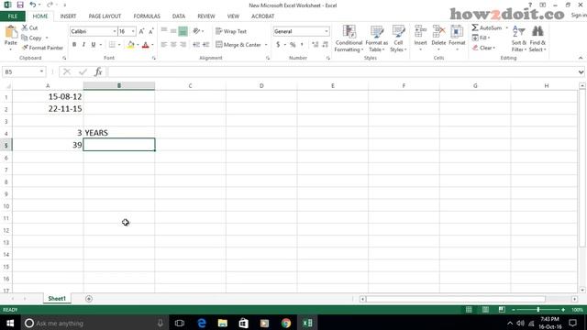Switch to Page Break Preview in status bar
Image resolution: width=587 pixels, height=330 pixels.
coord(502,310)
